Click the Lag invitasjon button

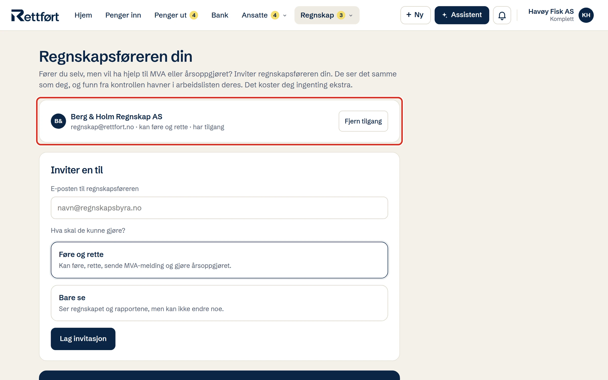pos(83,339)
